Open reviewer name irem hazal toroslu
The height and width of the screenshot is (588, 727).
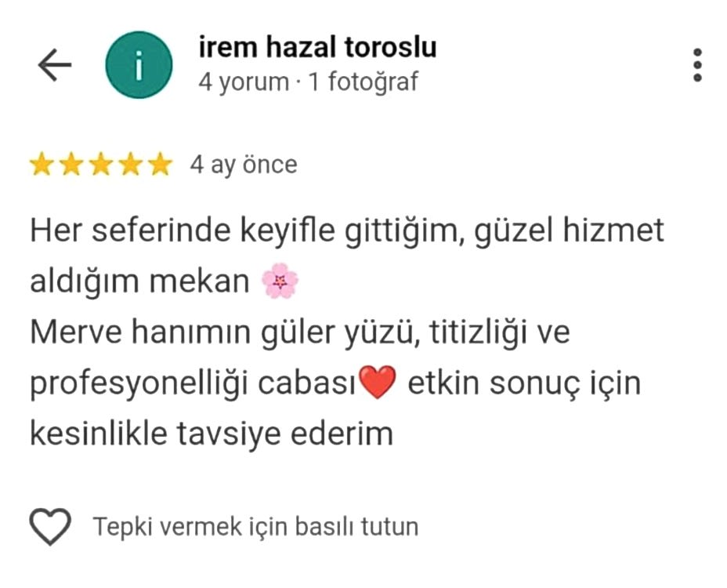click(317, 47)
